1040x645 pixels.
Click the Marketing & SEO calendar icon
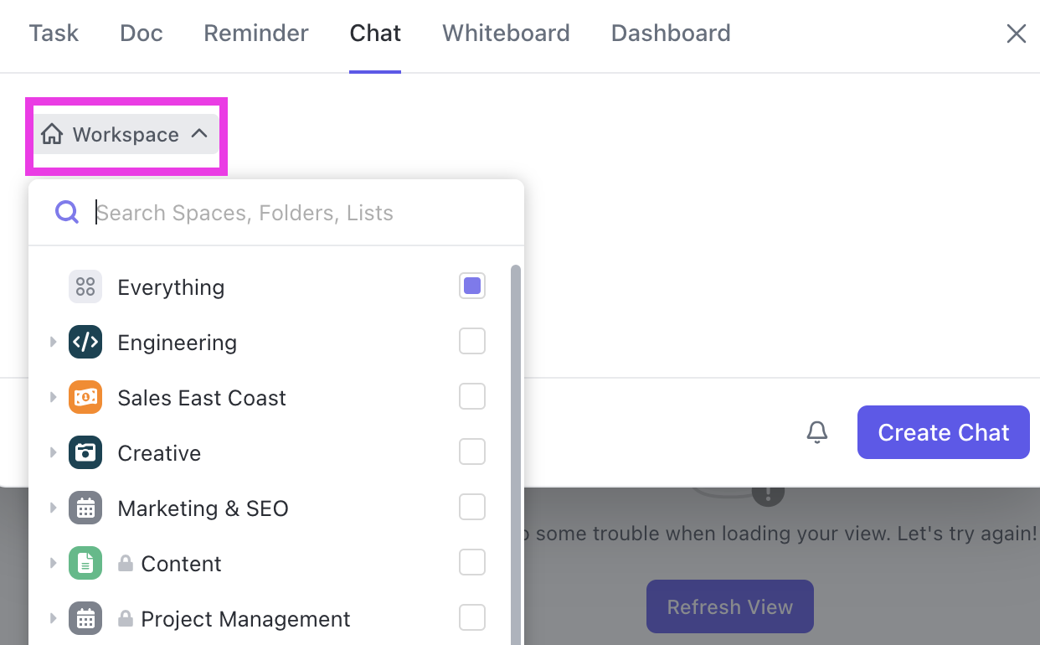(x=85, y=508)
